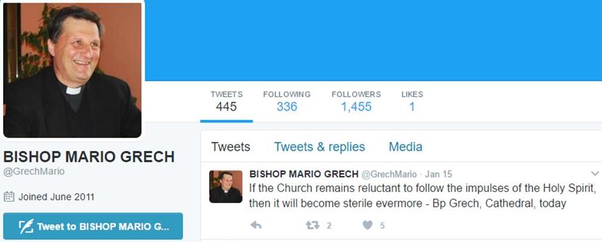
Task: Click the calendar icon beside Joined June 2011
Action: (9, 197)
